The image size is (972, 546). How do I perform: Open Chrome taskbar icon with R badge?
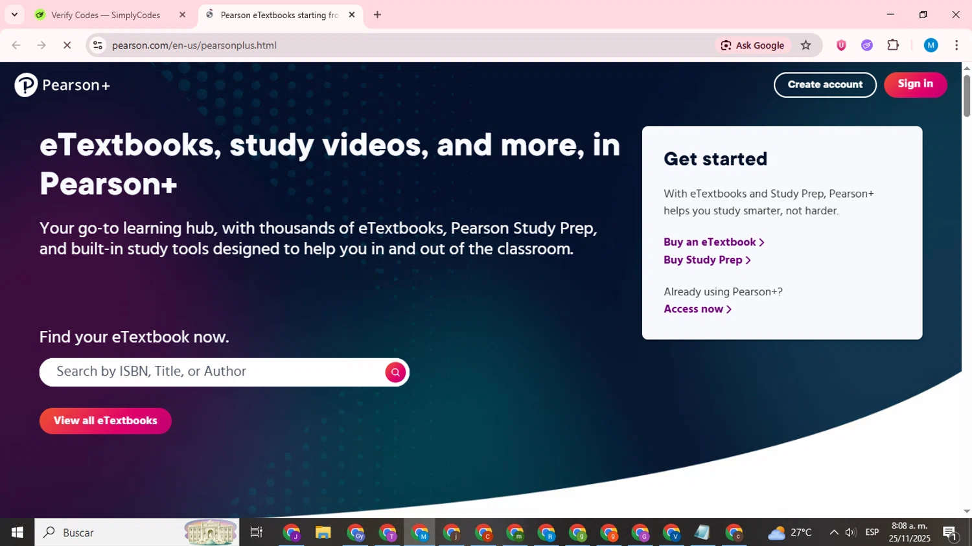546,532
